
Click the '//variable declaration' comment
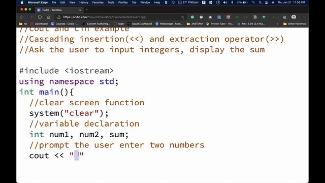(84, 124)
